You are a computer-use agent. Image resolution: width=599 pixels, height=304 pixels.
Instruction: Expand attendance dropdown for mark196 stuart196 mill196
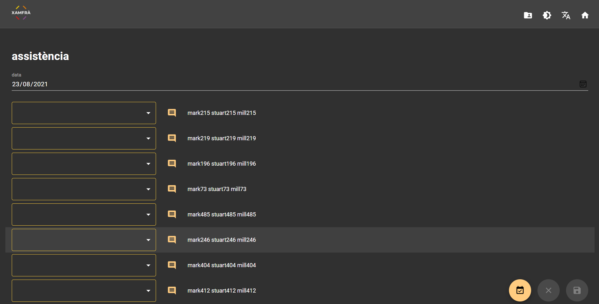[84, 164]
